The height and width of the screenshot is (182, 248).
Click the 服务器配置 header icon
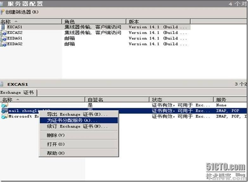[2, 3]
